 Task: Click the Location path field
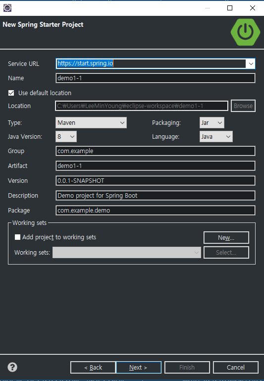(x=142, y=106)
